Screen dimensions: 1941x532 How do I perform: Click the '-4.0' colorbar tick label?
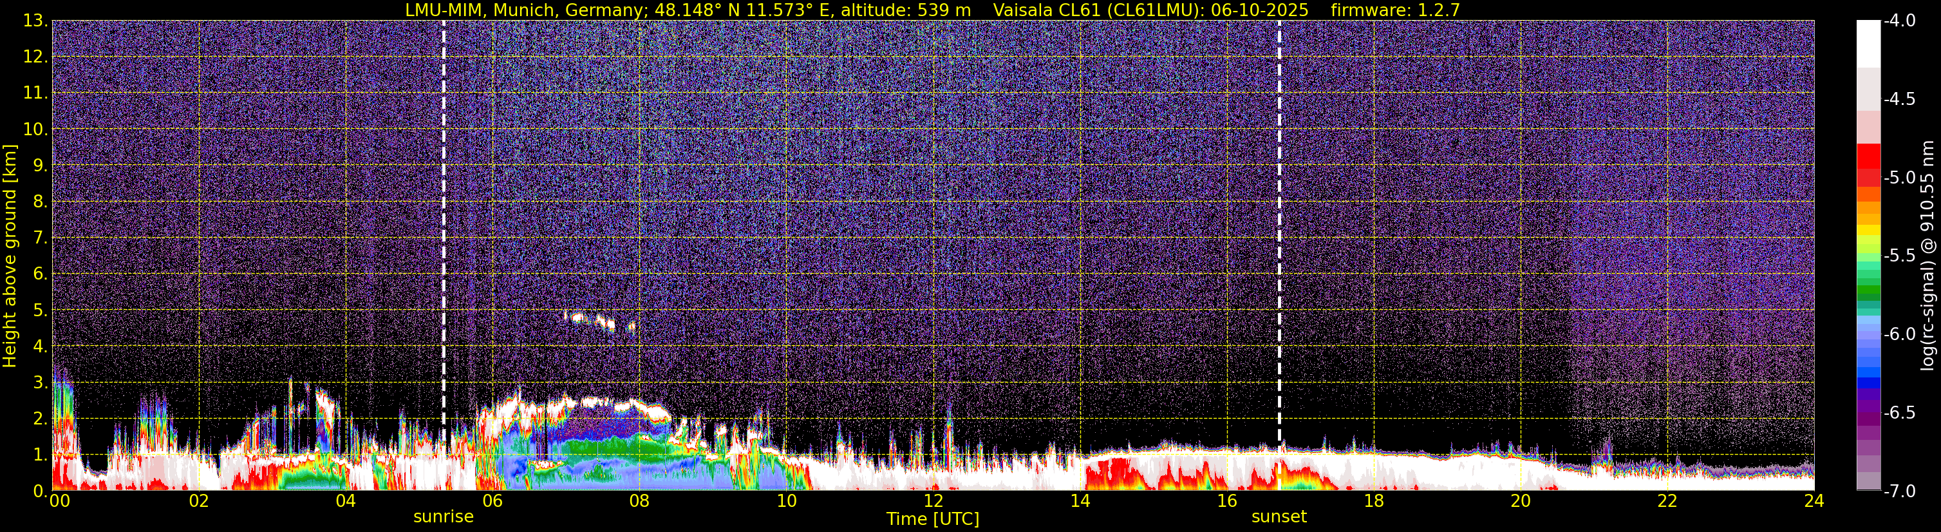tap(1899, 21)
